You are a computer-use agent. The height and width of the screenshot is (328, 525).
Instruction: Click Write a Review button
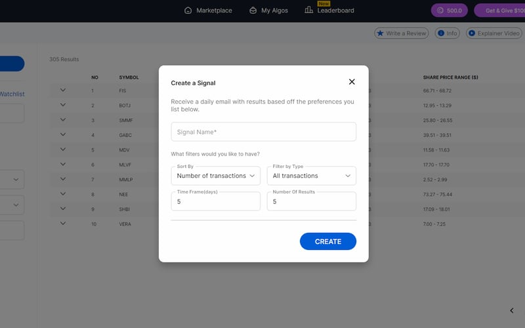[401, 33]
